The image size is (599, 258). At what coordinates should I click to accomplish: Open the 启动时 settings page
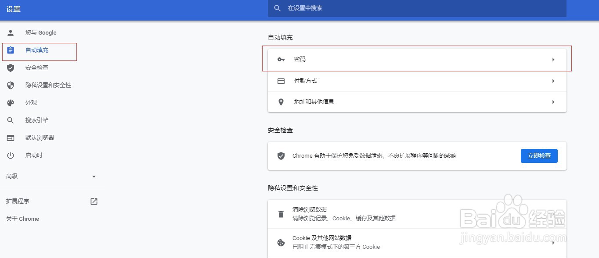pos(34,155)
